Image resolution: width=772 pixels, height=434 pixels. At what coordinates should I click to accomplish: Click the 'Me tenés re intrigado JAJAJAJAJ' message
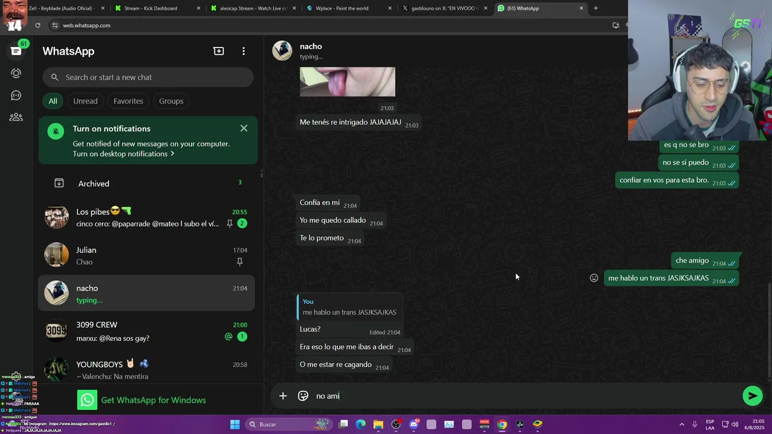point(359,122)
